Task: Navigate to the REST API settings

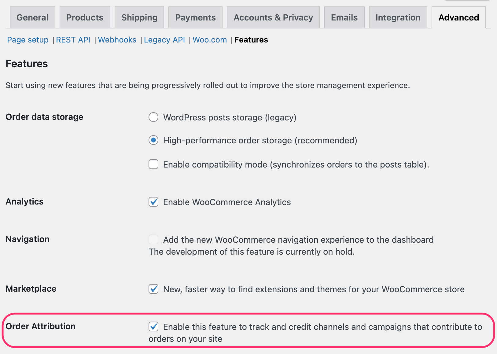Action: [x=73, y=40]
